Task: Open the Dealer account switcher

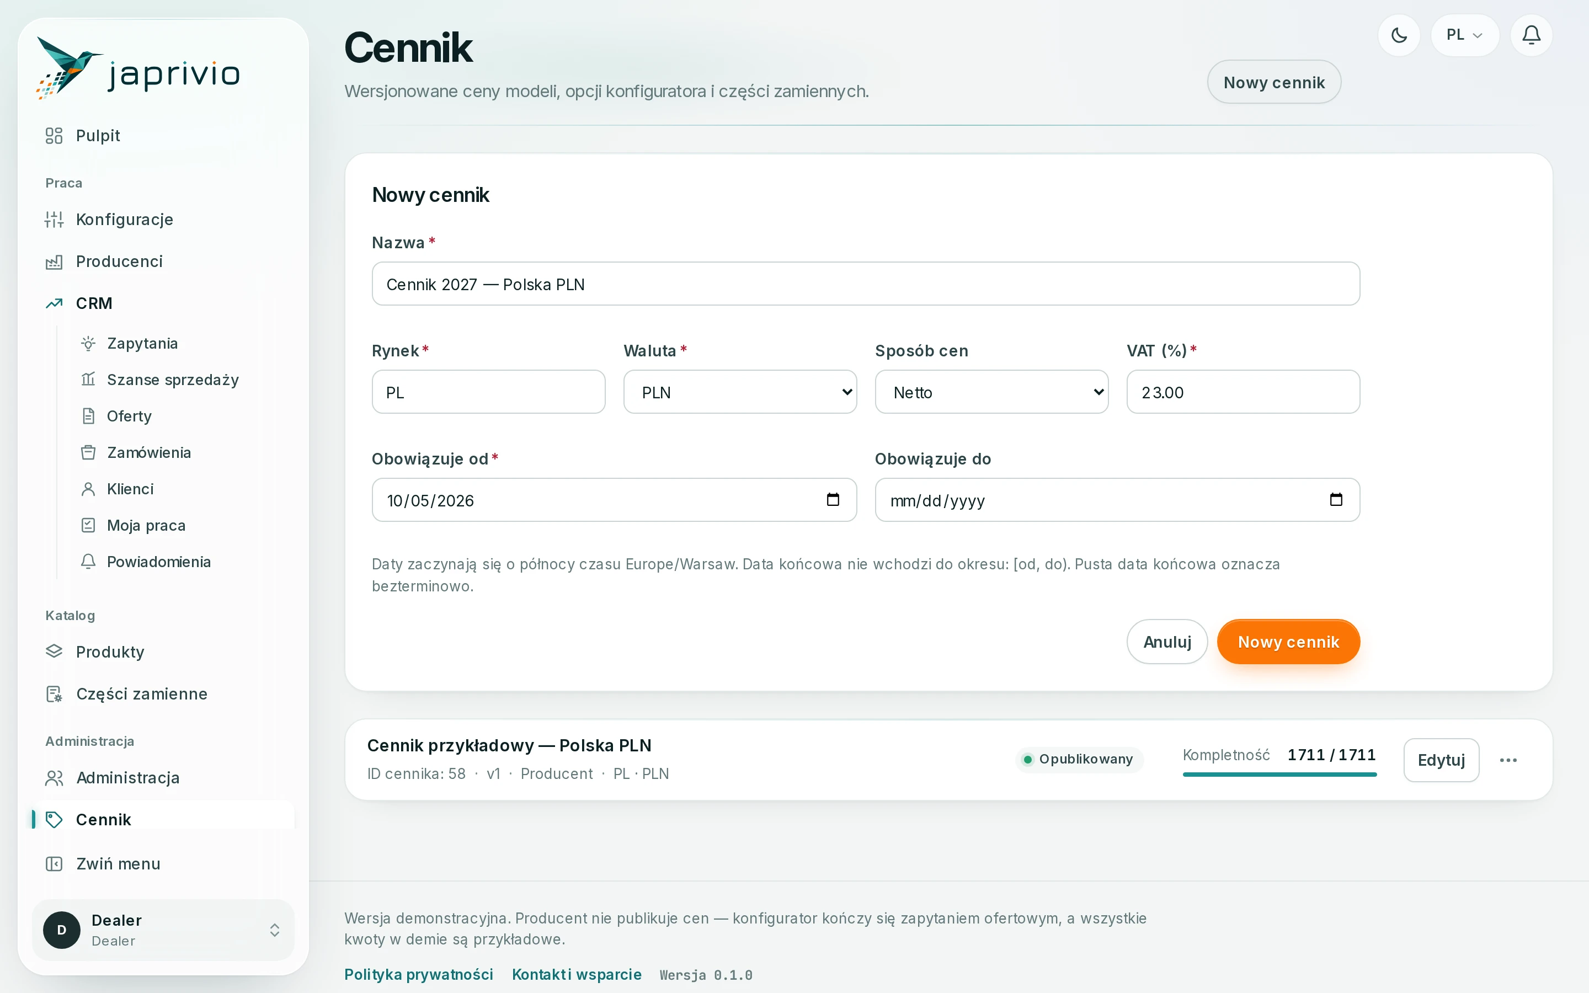Action: pos(163,930)
